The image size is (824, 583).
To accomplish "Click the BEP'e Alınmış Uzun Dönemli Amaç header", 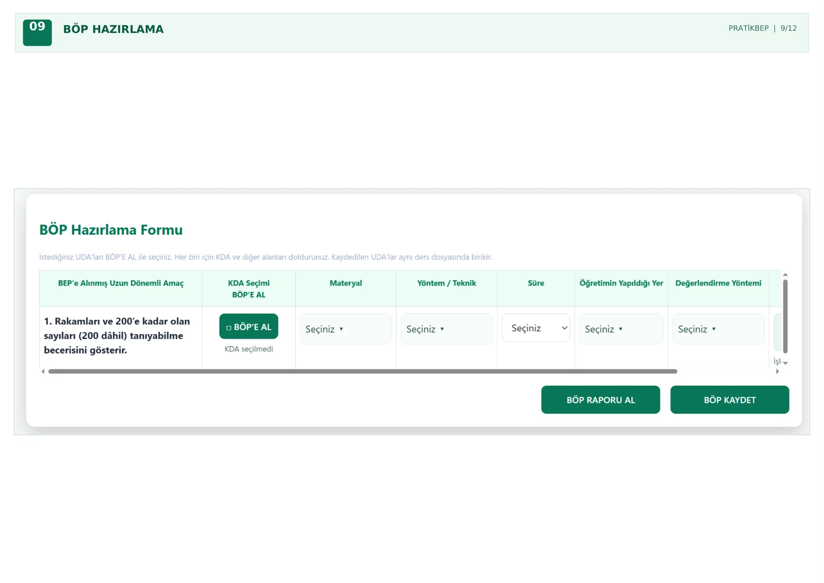I will pyautogui.click(x=121, y=283).
